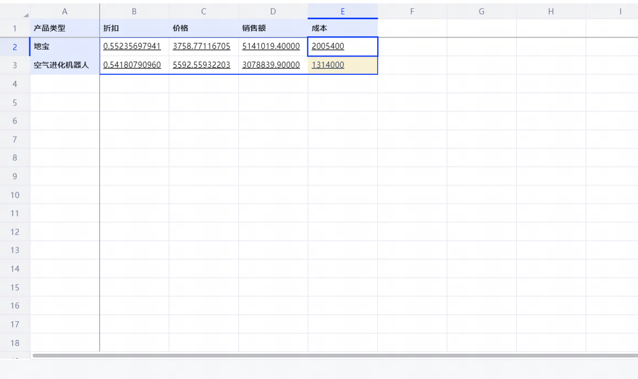Select column G header
The width and height of the screenshot is (638, 379).
[x=481, y=11]
